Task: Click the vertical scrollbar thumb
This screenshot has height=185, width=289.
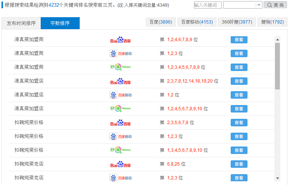Action: tap(277, 66)
